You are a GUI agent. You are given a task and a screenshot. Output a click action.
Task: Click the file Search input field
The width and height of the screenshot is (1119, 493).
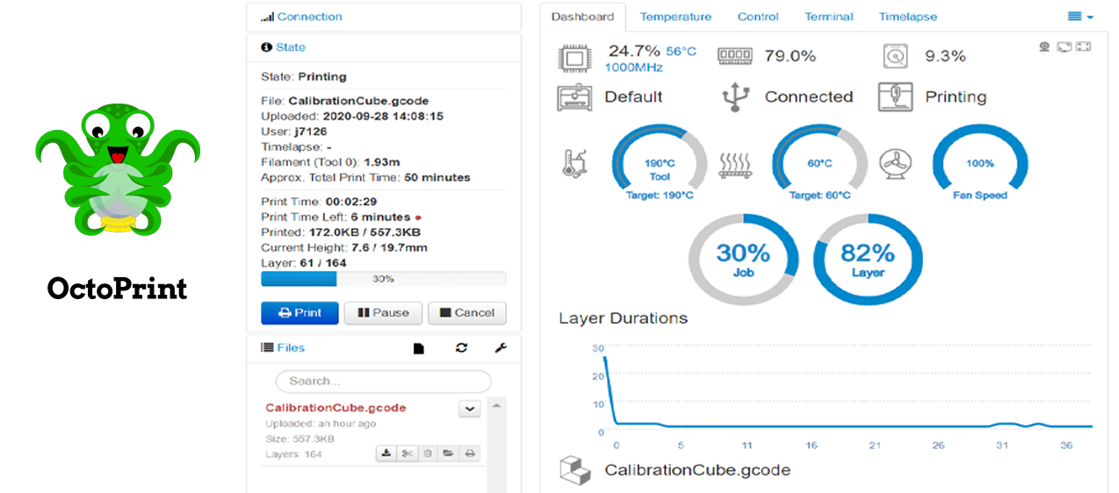click(x=383, y=382)
